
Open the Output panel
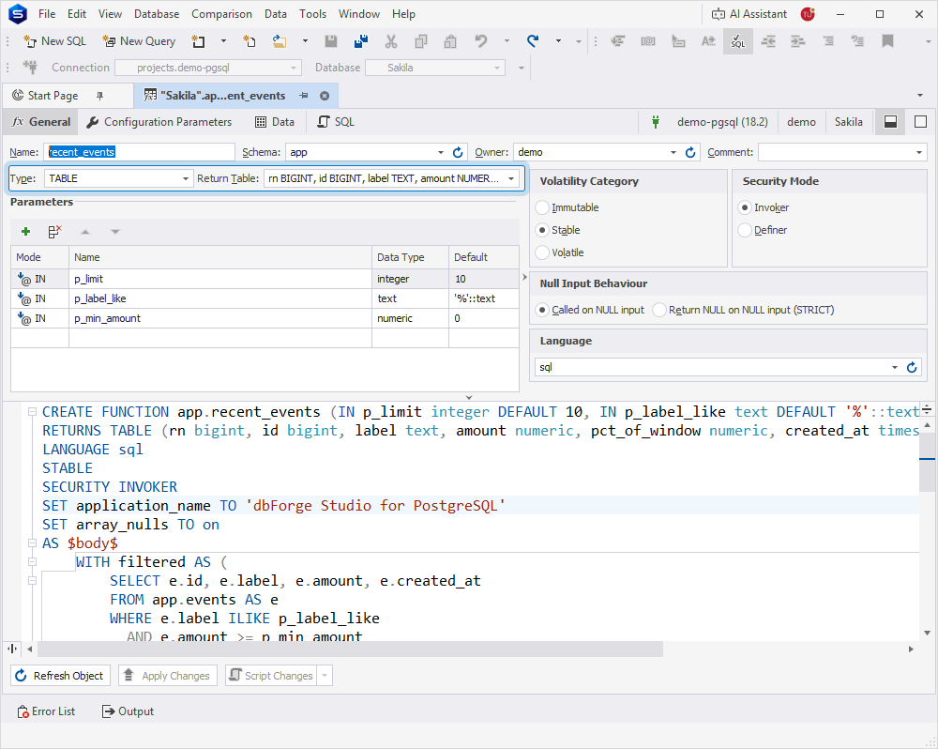128,711
